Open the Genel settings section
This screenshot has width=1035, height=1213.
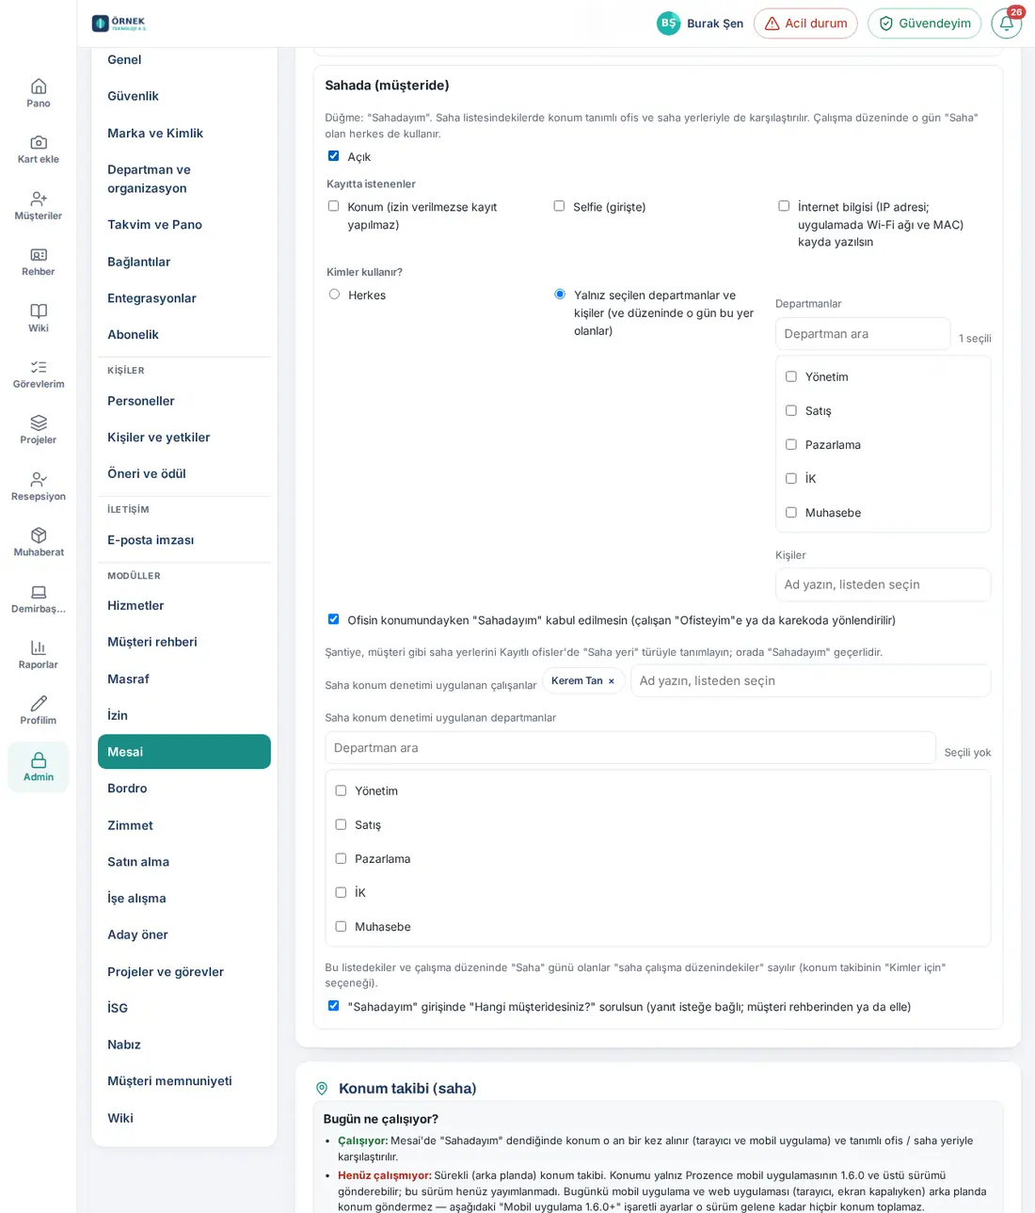tap(184, 60)
